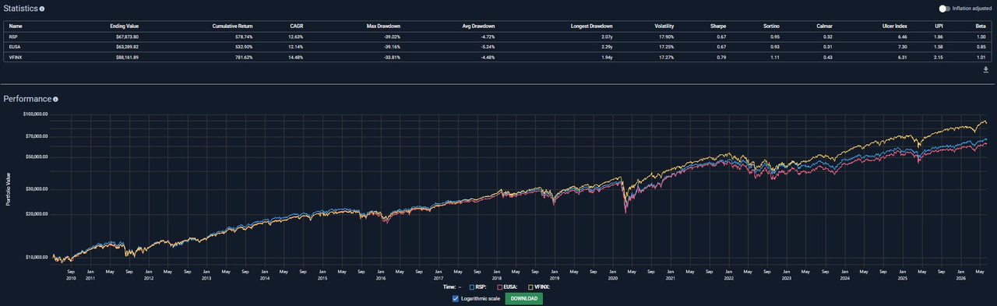Sort table by Volatility column header
Viewport: 997px width, 306px height.
664,26
